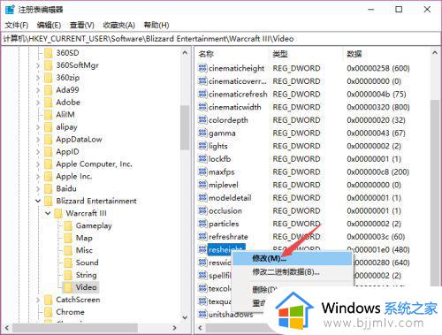442x335 pixels.
Task: Click the cinematicwidth DWORD value icon
Action: coord(202,107)
